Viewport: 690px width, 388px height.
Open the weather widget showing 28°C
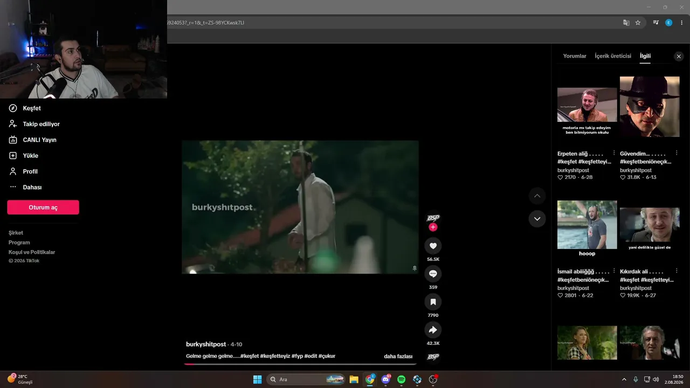(20, 379)
